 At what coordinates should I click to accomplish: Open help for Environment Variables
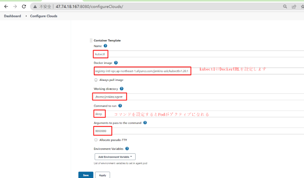(127, 149)
